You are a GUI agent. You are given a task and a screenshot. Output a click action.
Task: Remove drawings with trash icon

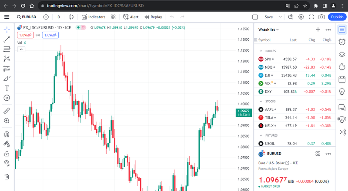7,177
